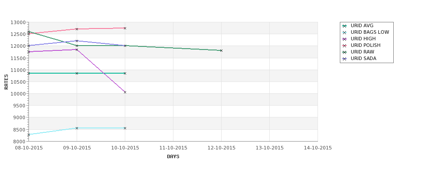Click the 11-10-2015 date axis label
Screen dimensions: 427x188
[x=173, y=148]
